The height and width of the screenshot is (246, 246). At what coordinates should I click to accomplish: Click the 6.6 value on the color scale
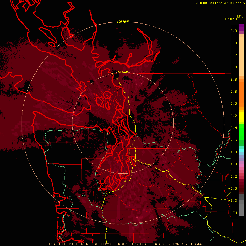(x=234, y=80)
